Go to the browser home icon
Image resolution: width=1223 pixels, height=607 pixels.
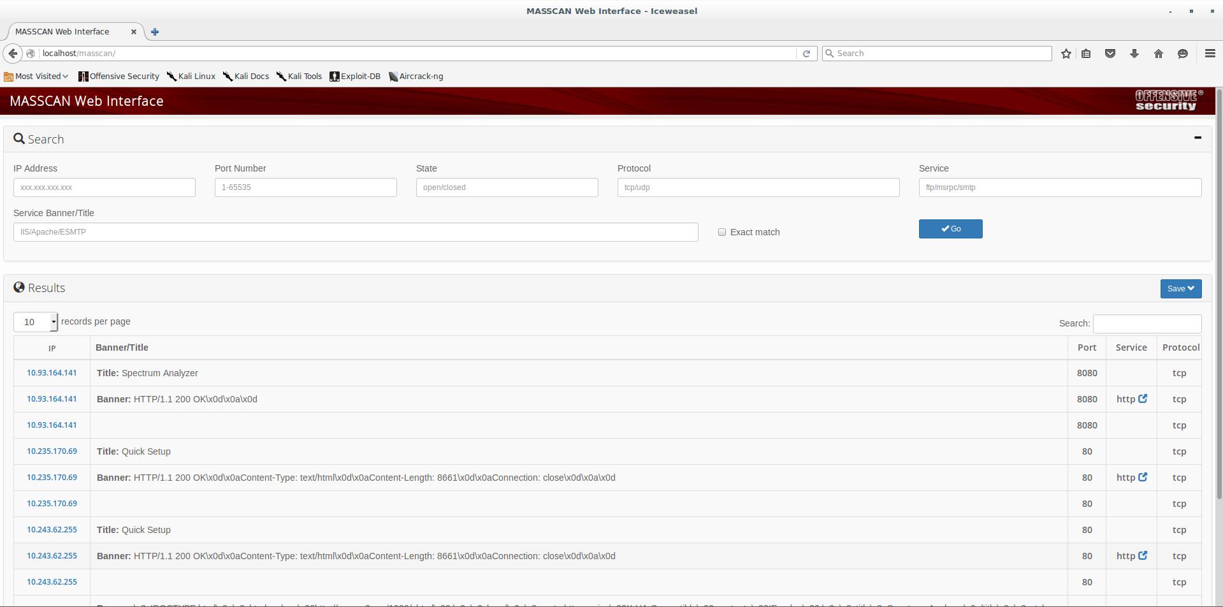coord(1158,54)
